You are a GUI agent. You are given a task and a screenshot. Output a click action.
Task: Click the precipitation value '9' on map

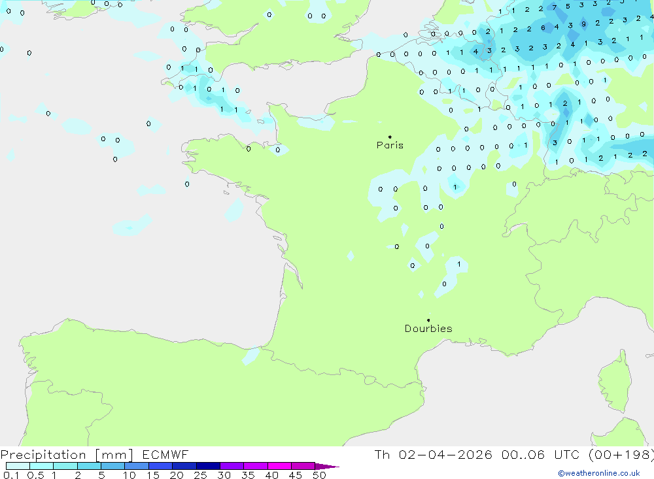[x=583, y=24]
